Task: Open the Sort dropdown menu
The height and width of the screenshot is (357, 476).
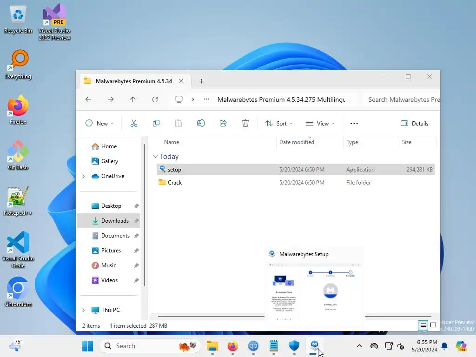Action: 279,123
